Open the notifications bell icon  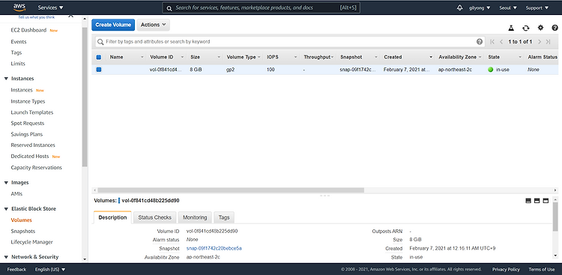460,7
